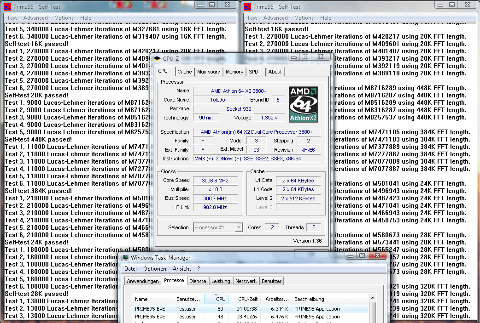
Task: Click scroll-up arrow of process list
Action: point(373,298)
